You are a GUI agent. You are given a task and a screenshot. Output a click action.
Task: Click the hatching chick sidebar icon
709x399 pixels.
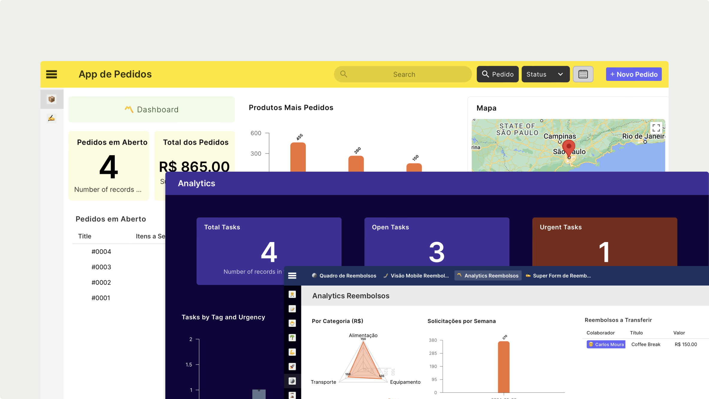(292, 323)
